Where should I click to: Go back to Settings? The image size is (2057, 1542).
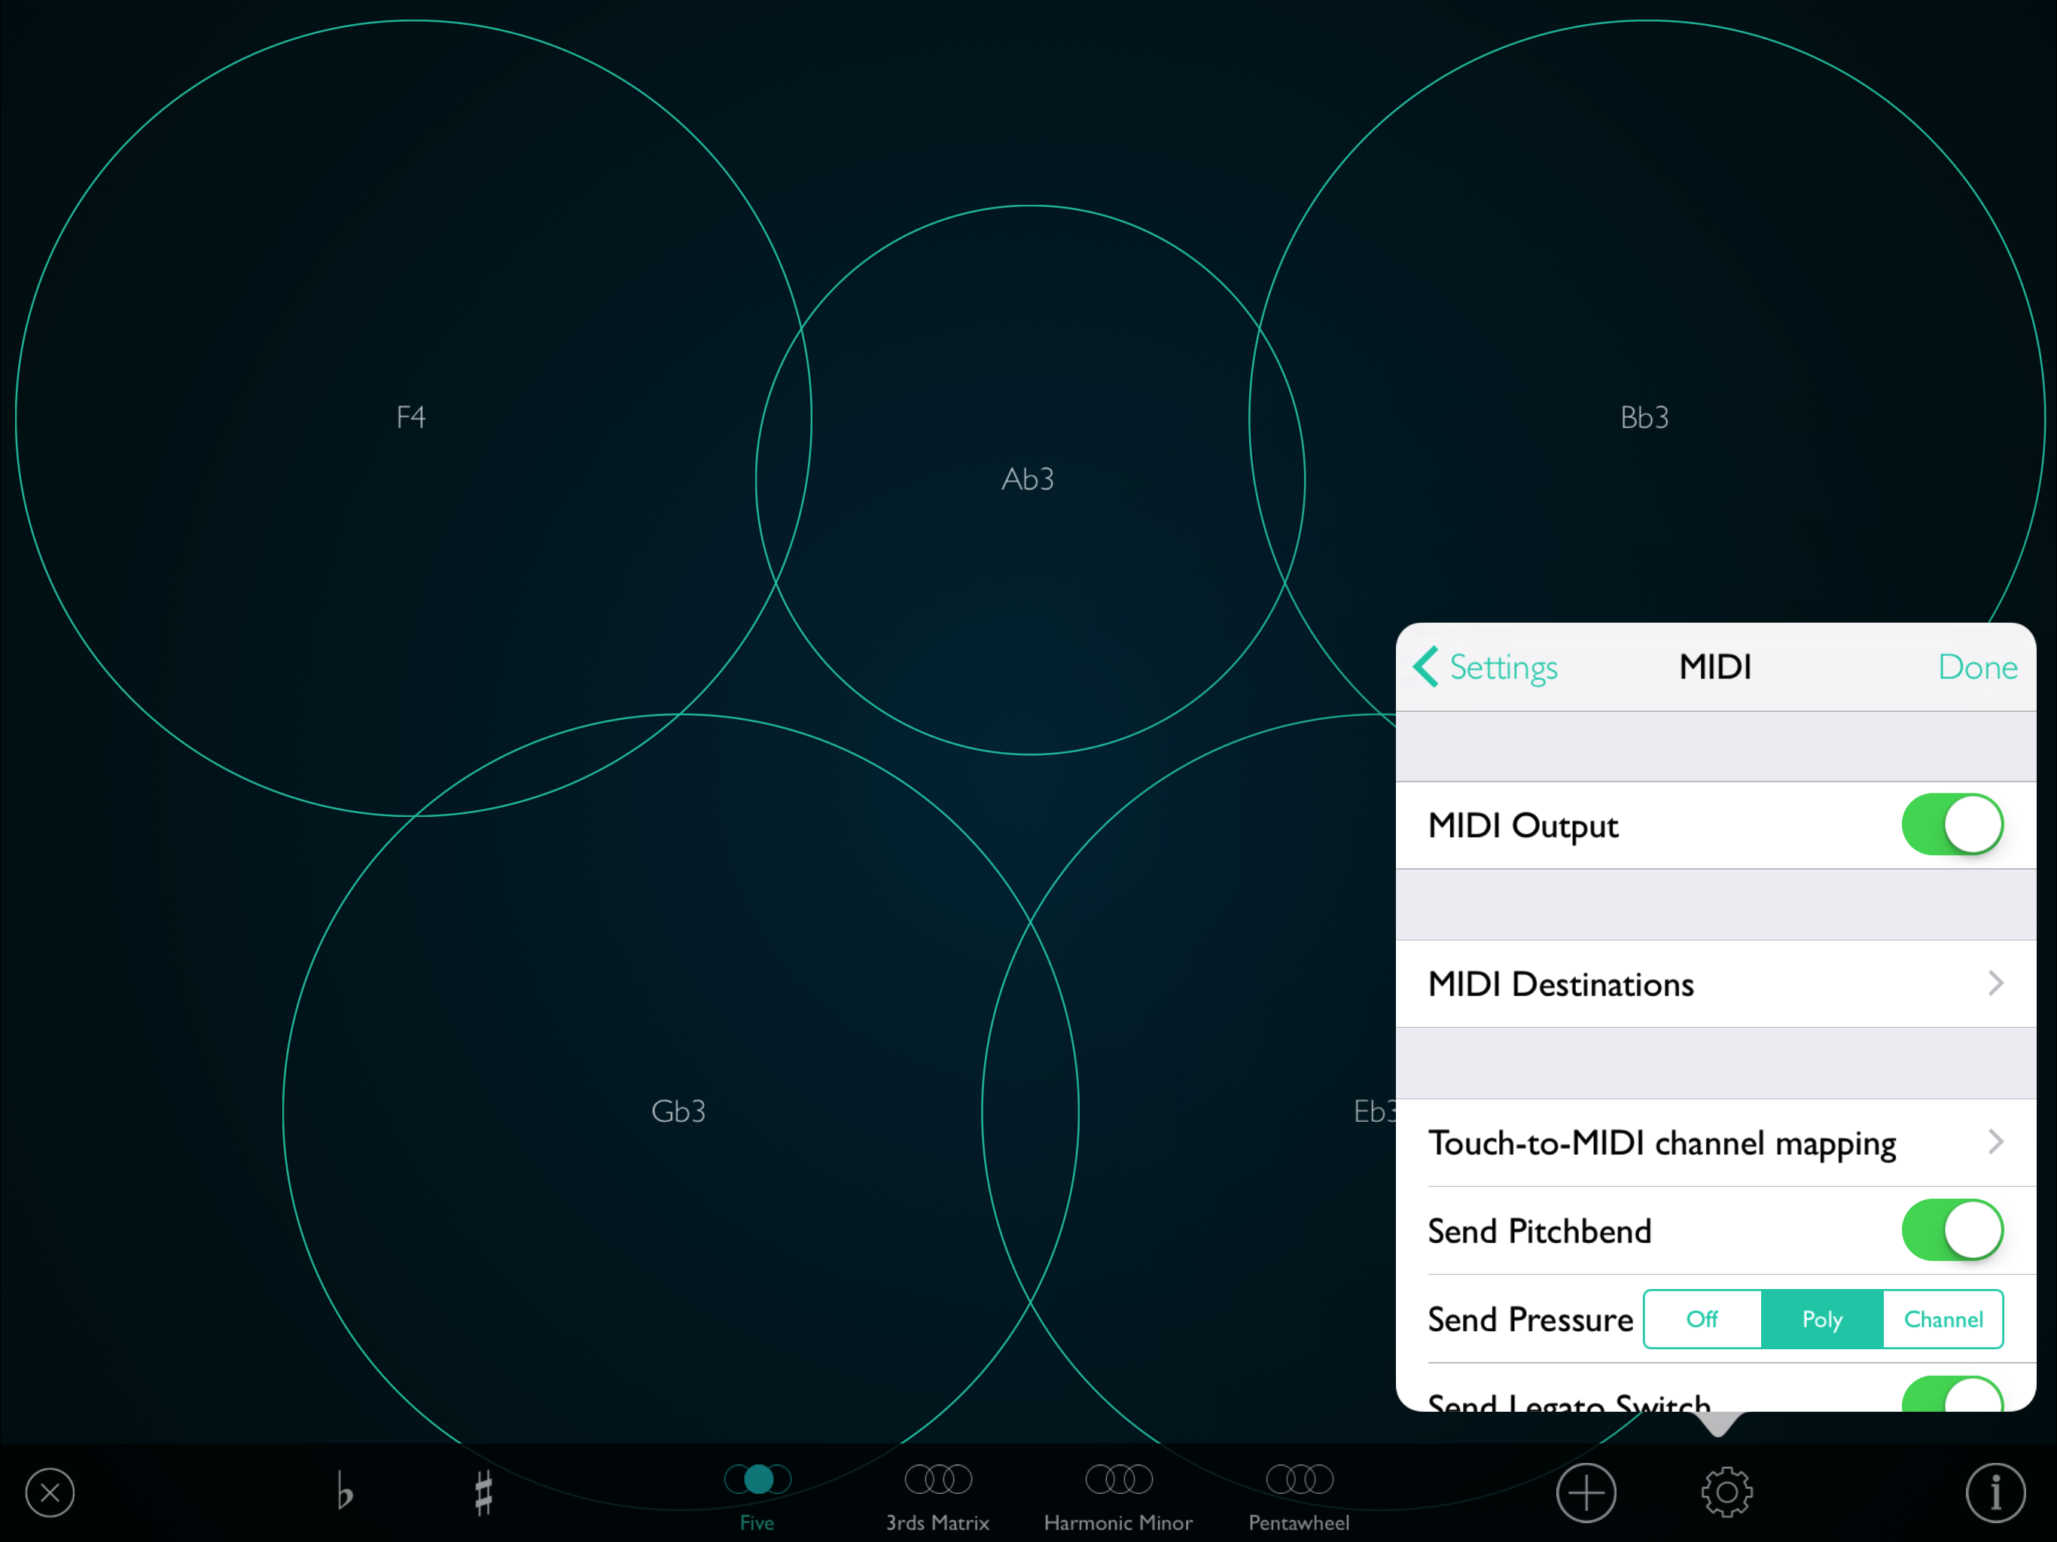point(1485,667)
